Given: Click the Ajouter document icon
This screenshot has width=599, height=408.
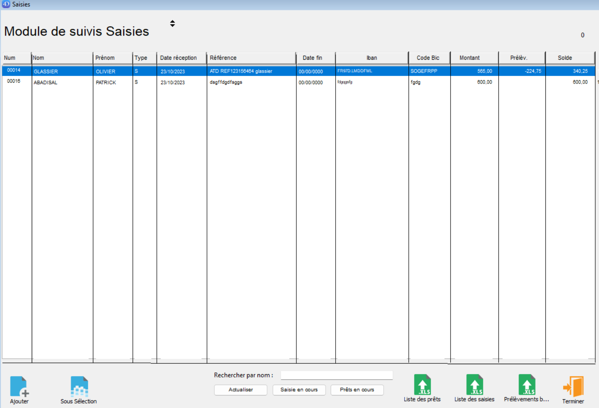Looking at the screenshot, I should 19,387.
